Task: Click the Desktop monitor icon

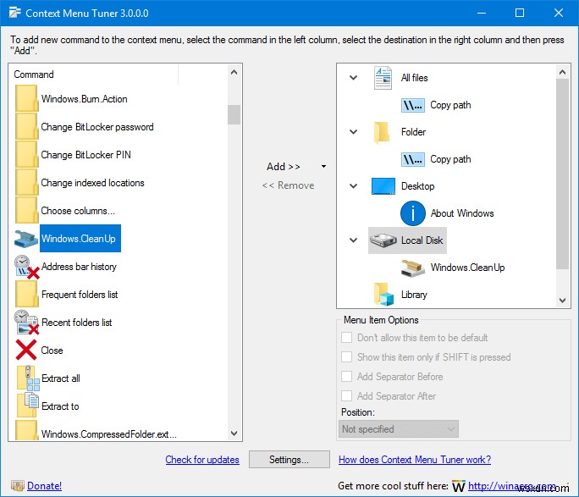Action: (x=383, y=186)
